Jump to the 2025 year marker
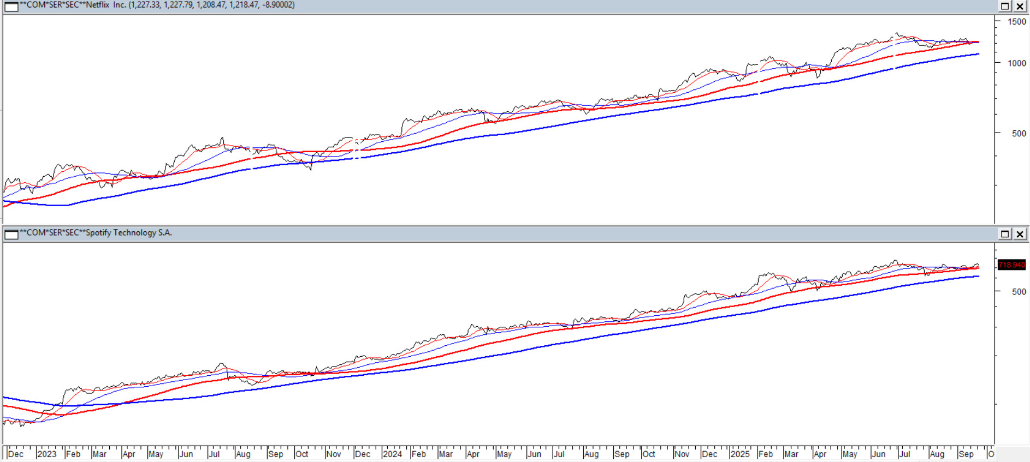Image resolution: width=1030 pixels, height=462 pixels. pos(740,454)
